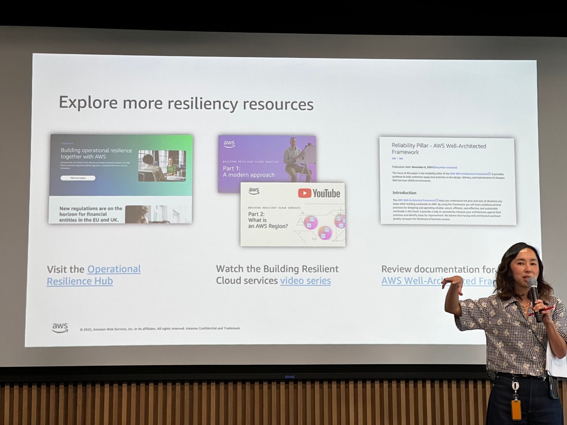Click the AWS logo on the purple Part 1 card
Screen dimensions: 567x425
(229, 144)
